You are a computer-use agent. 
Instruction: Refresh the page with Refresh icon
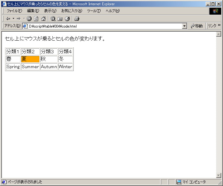[36, 19]
